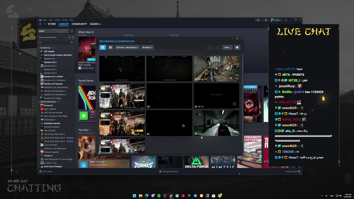This screenshot has height=199, width=354.
Task: Click the green Play button for ARC Raiders
Action: coord(84,116)
